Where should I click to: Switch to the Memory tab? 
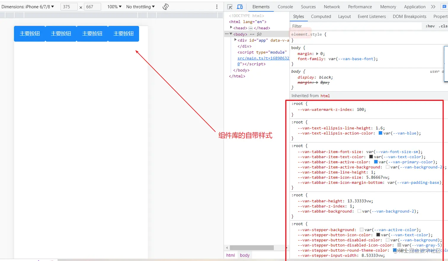388,7
